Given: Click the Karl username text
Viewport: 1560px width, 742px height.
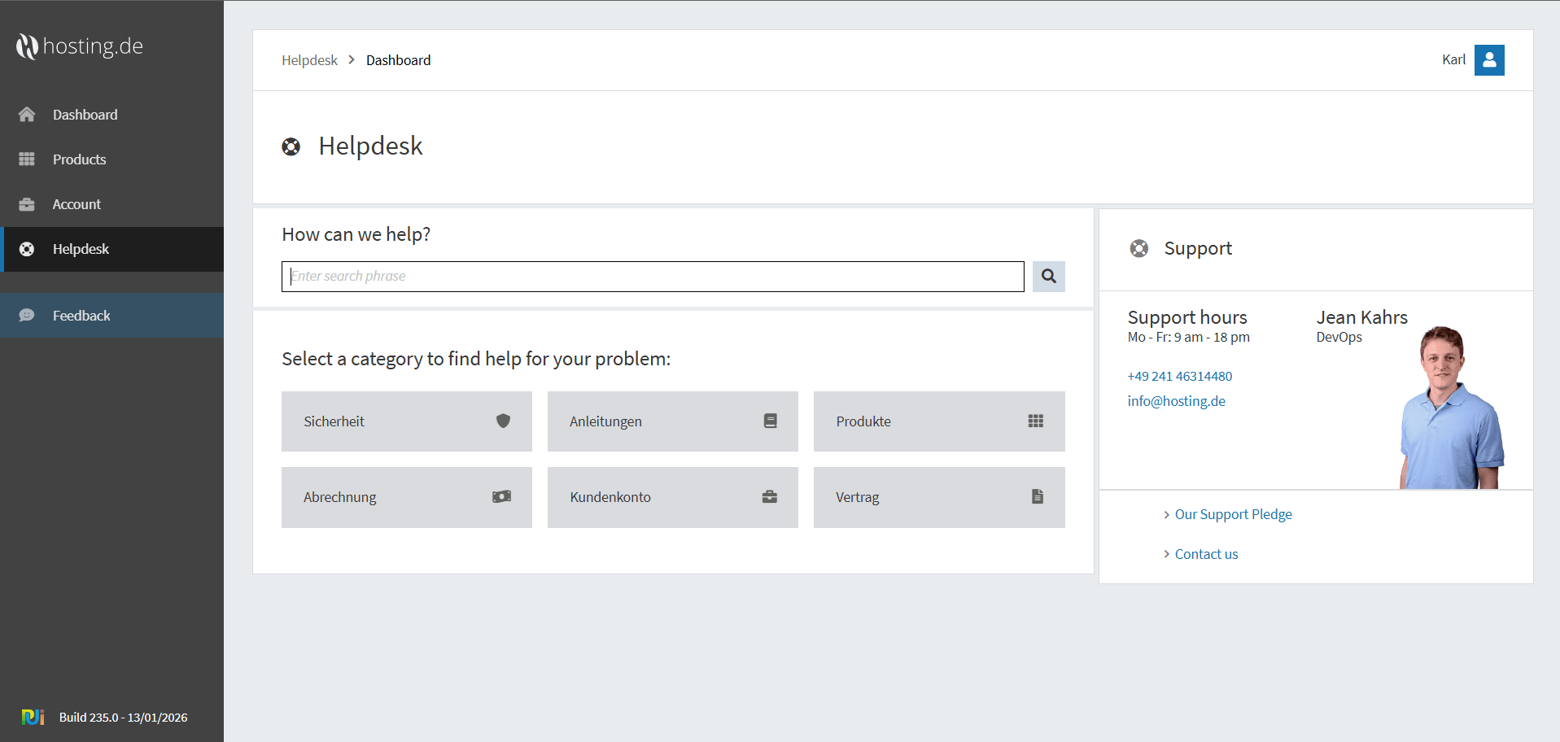Looking at the screenshot, I should click(x=1453, y=60).
